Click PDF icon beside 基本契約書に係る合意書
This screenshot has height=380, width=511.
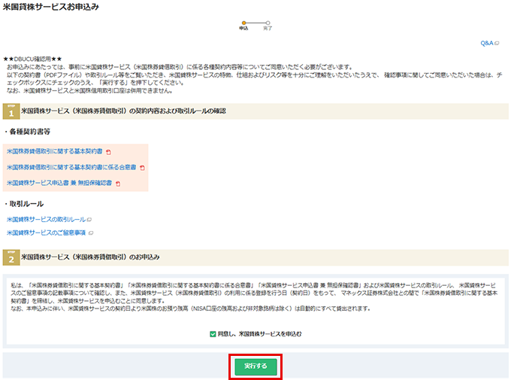pos(143,168)
